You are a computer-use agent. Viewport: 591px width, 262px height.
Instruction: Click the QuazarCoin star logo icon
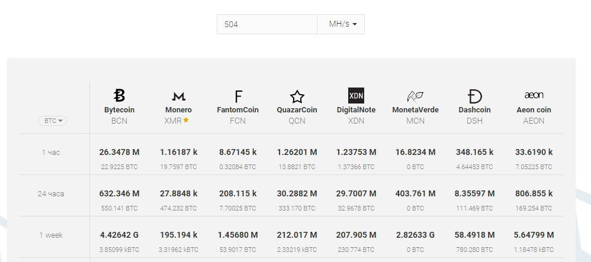[x=297, y=97]
